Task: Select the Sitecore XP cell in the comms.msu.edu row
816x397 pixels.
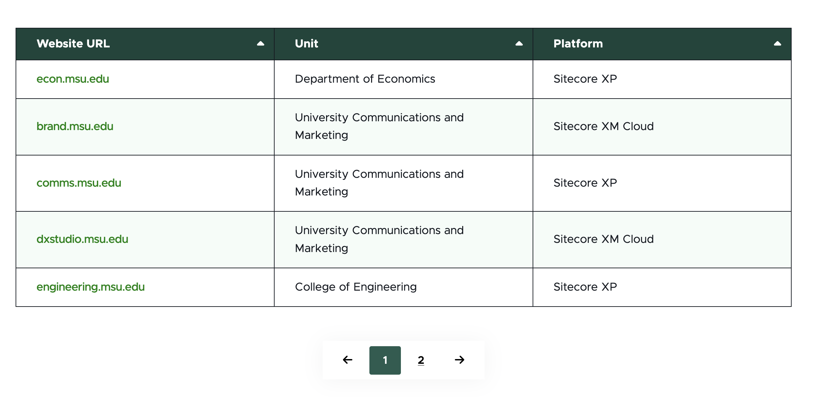Action: 662,183
